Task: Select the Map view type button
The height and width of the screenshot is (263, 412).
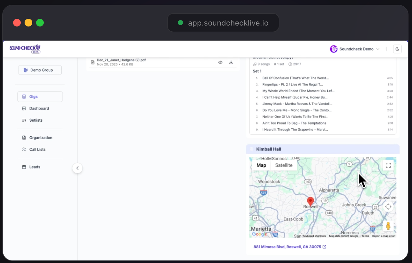Action: [x=261, y=165]
